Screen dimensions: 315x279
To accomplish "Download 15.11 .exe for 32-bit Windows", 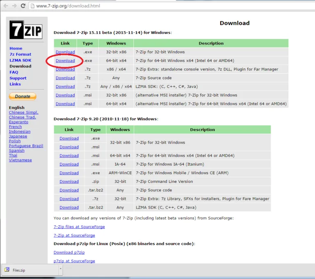I will click(65, 52).
